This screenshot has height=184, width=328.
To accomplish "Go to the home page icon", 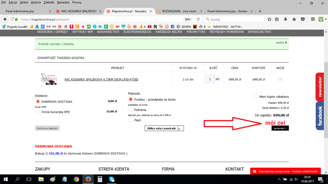I will coord(294,19).
